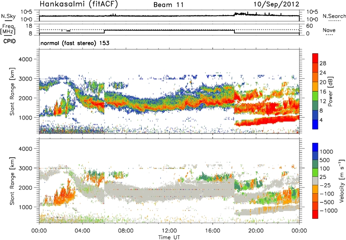Viewport: 346px width, 240px height.
Task: Click the '12:00' time tick label
Action: 169,231
